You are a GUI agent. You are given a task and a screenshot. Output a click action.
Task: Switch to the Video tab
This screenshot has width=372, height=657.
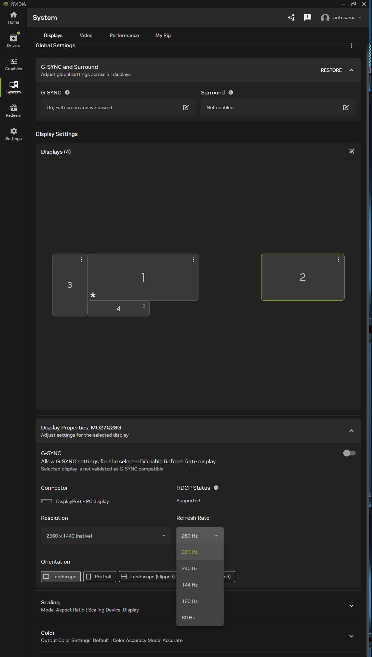click(x=86, y=35)
